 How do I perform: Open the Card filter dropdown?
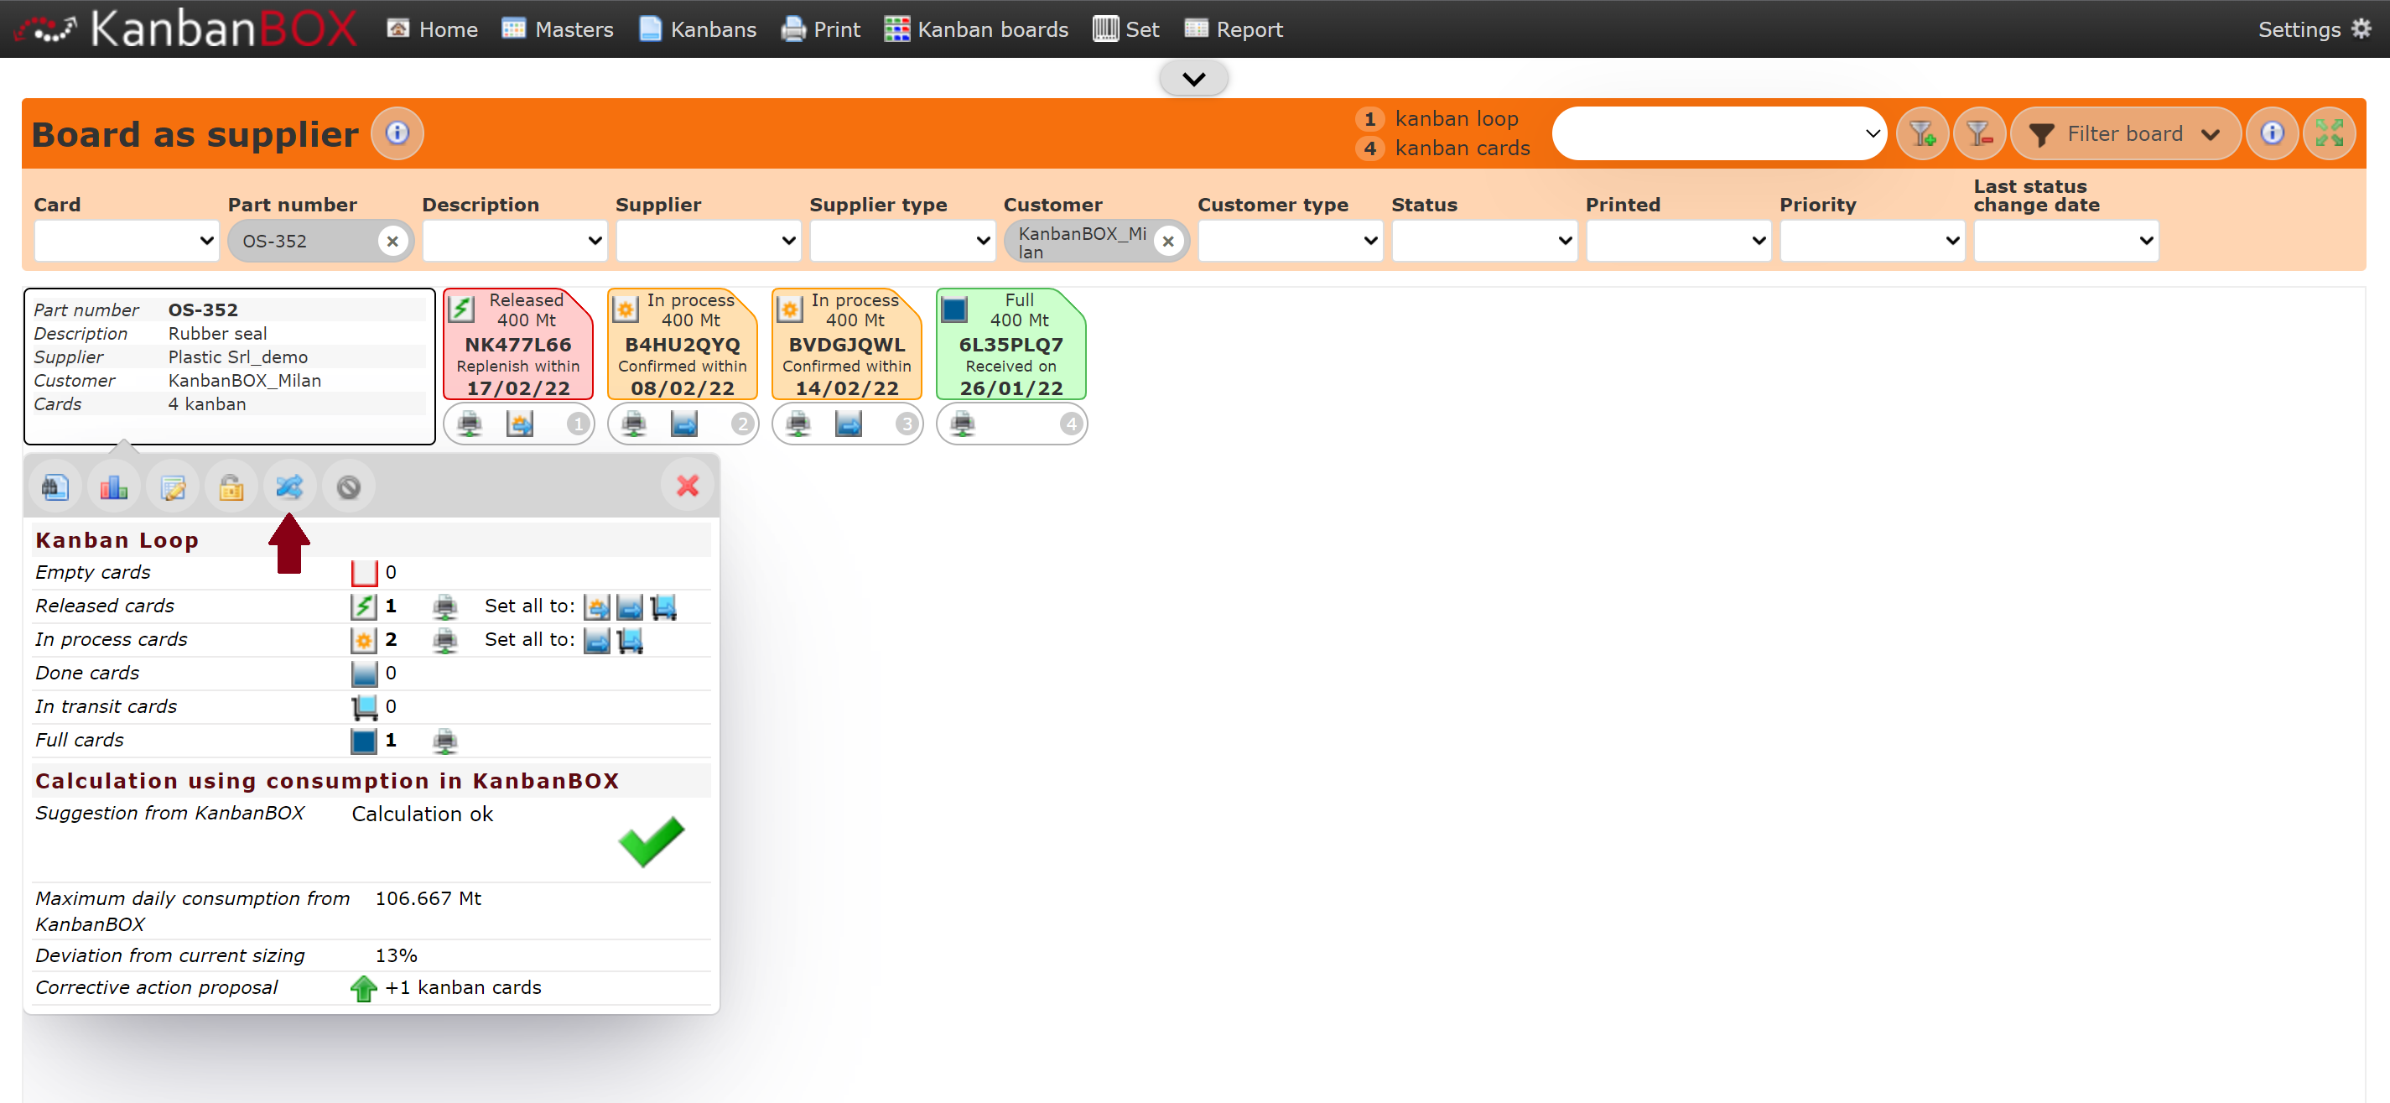(x=126, y=242)
